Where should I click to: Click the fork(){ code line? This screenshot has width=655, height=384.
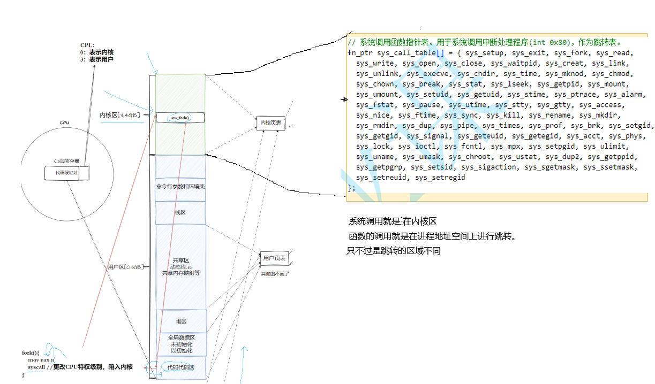(x=31, y=353)
